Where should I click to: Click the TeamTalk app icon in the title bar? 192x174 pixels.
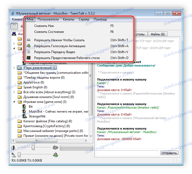tap(13, 13)
